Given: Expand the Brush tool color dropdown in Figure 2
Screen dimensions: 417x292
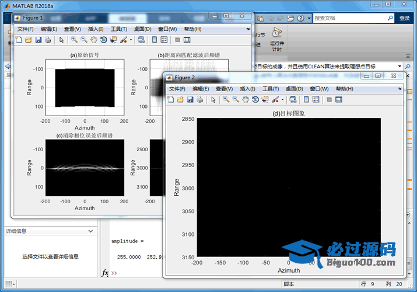Looking at the screenshot, I should point(283,100).
